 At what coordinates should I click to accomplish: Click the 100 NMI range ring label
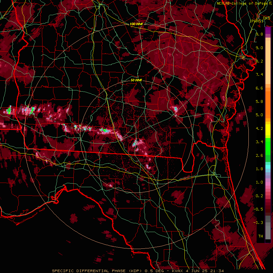coord(136,24)
